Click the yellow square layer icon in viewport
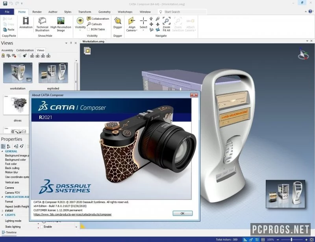315x242 pixels. click(x=87, y=51)
